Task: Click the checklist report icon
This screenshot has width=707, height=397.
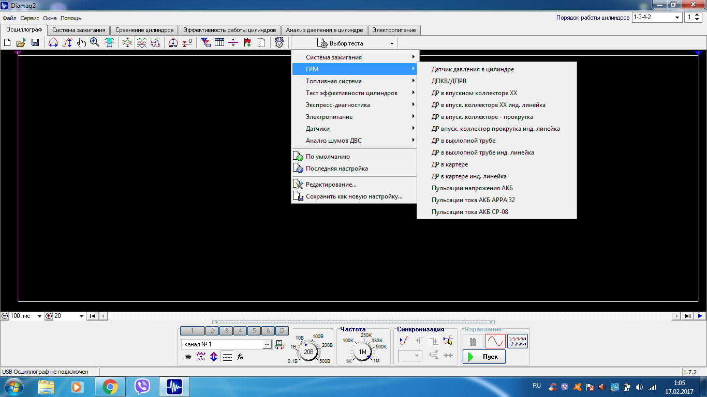Action: pos(261,43)
